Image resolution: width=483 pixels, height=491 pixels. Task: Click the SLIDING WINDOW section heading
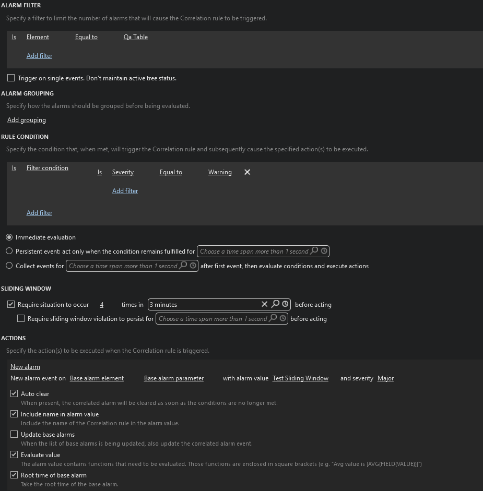click(26, 289)
